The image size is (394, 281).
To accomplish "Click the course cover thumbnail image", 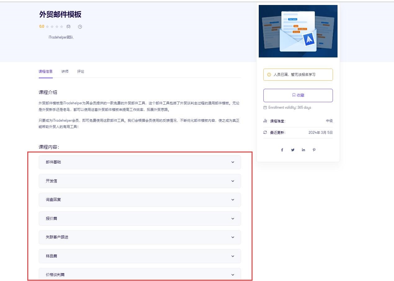I will tap(298, 31).
